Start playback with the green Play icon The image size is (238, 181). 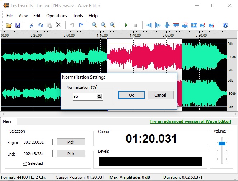tap(126, 25)
